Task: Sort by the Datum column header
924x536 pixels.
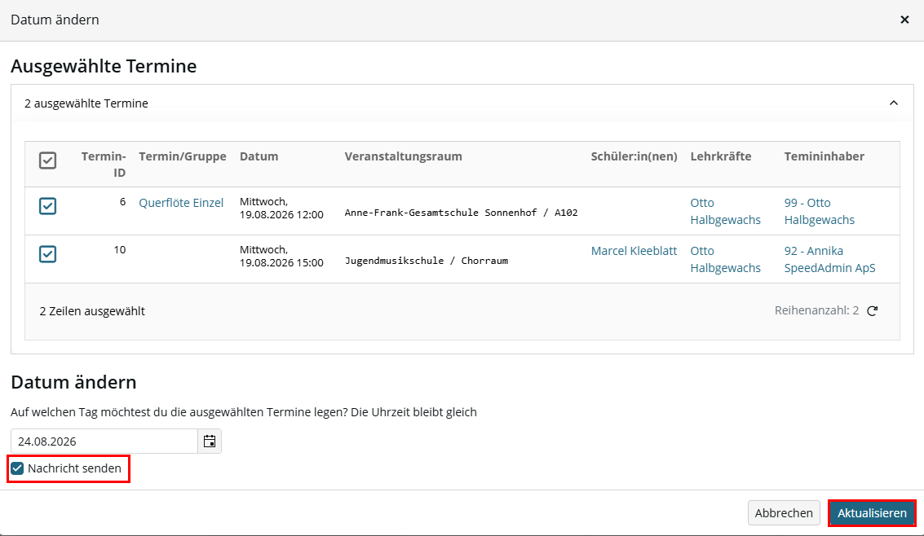Action: 259,156
